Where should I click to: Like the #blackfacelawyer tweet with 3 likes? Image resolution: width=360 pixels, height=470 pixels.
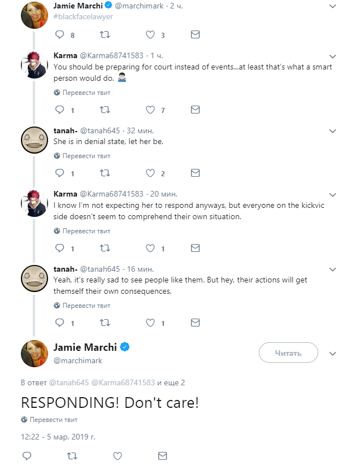pos(150,35)
